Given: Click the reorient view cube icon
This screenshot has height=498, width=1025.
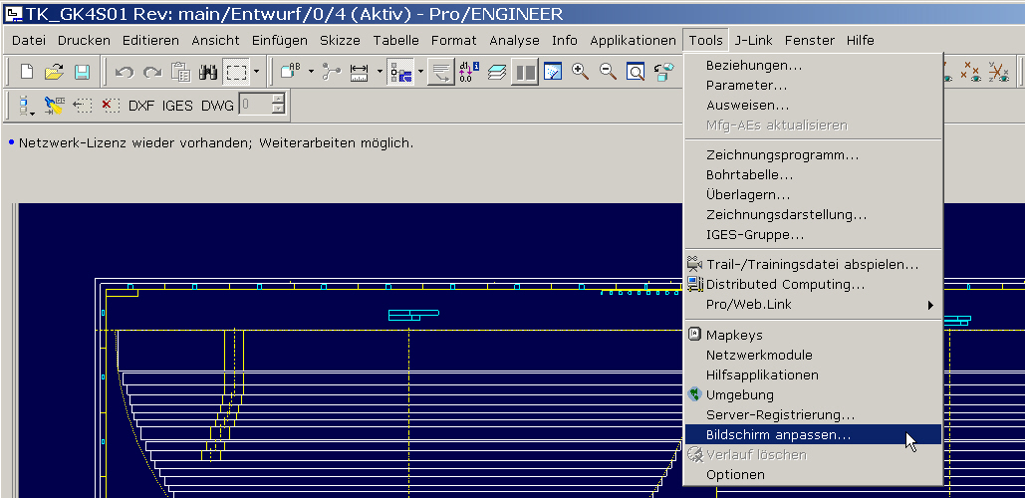Looking at the screenshot, I should (664, 72).
